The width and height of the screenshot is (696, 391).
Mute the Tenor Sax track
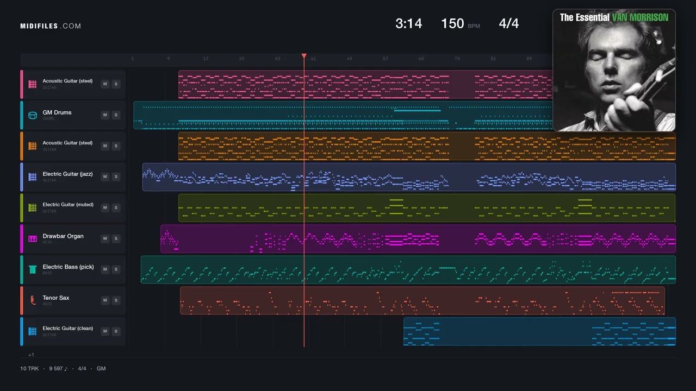point(105,300)
